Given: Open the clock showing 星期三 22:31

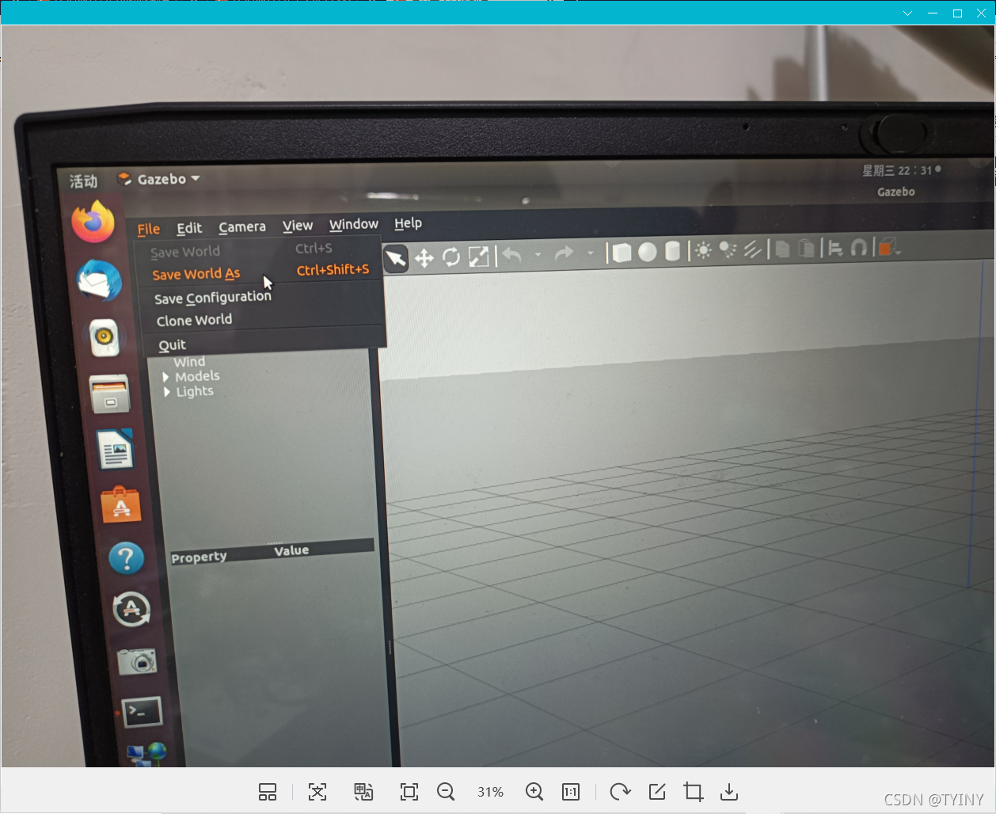Looking at the screenshot, I should tap(902, 170).
